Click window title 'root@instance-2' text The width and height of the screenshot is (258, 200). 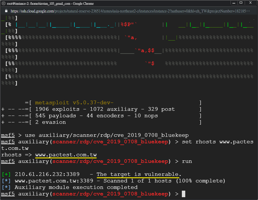(18, 4)
